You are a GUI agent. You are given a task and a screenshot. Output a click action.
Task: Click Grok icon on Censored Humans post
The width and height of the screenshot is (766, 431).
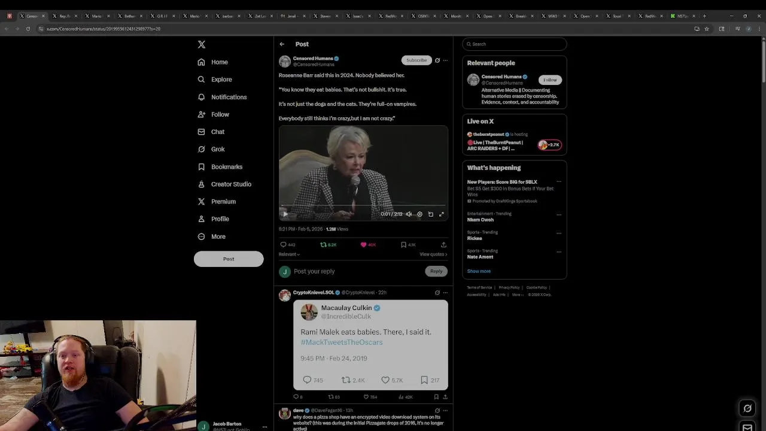(437, 60)
